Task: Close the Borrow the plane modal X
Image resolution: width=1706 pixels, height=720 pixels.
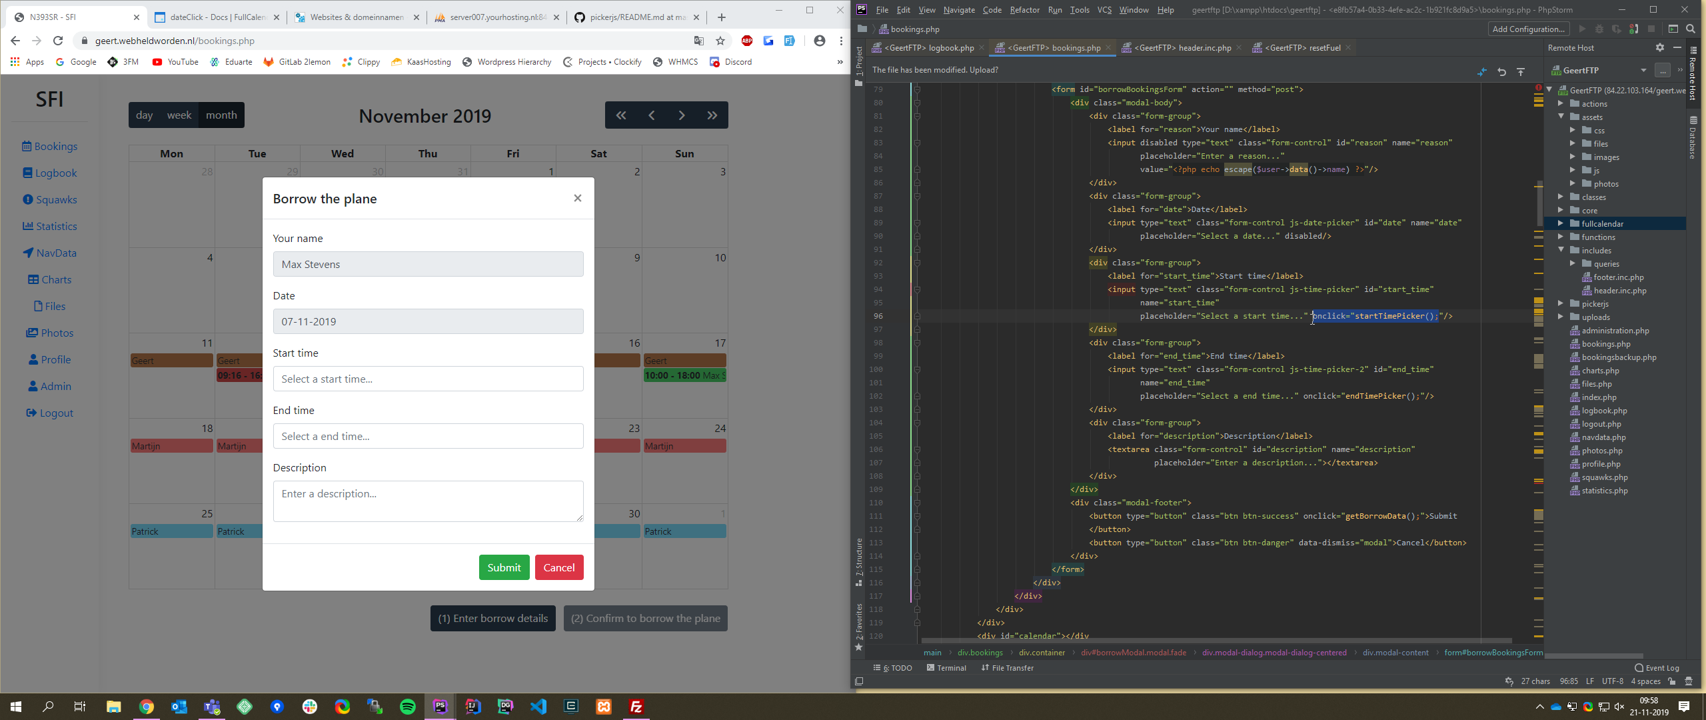Action: (577, 198)
